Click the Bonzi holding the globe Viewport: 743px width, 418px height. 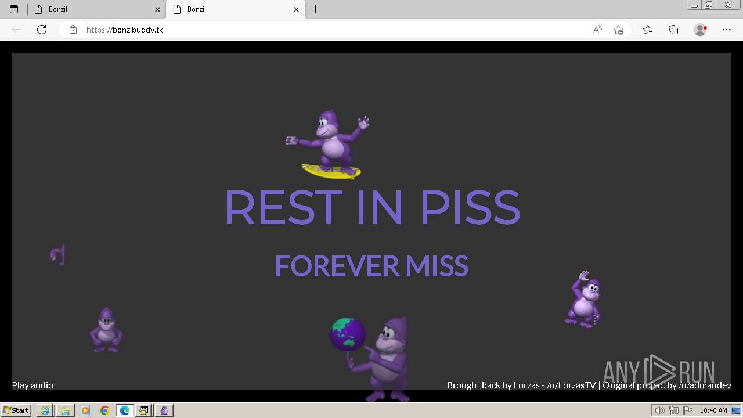point(371,359)
